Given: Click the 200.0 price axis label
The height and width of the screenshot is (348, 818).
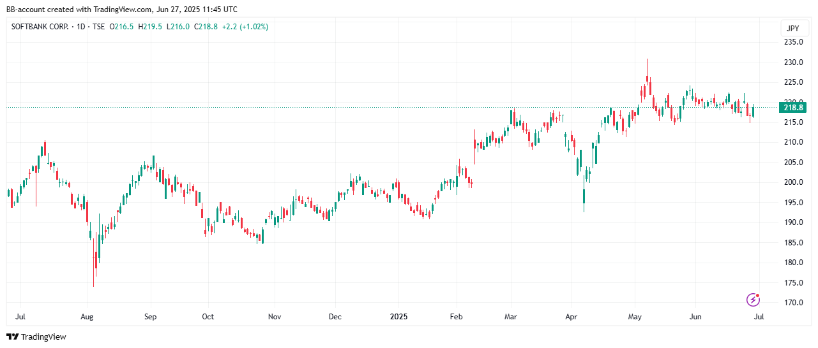Looking at the screenshot, I should pyautogui.click(x=793, y=182).
